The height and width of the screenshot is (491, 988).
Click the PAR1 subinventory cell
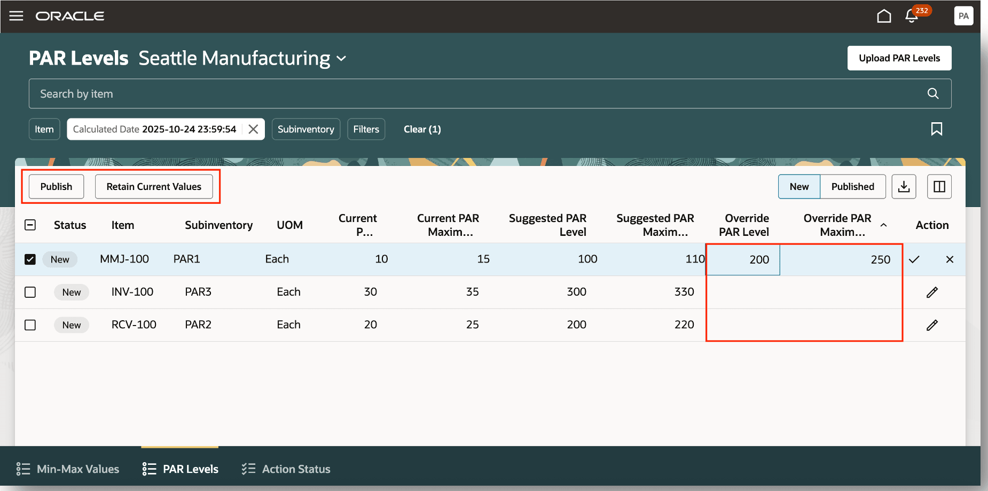tap(187, 259)
